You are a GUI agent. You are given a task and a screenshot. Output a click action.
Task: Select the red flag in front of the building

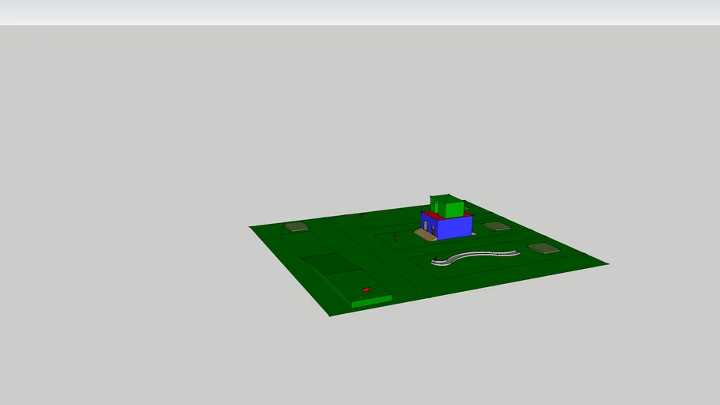(396, 236)
